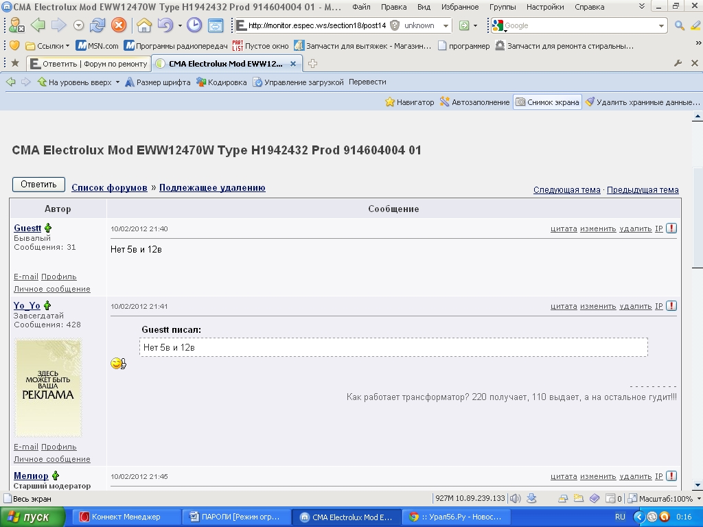Click the Home page icon
Viewport: 703px width, 527px height.
[x=144, y=25]
